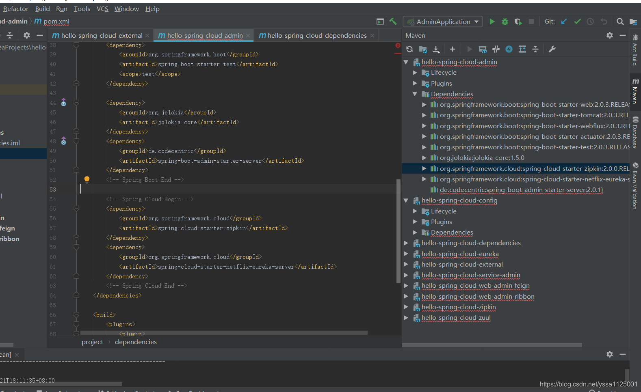Execute Maven goal icon
Viewport: 641px width, 392px height.
[483, 49]
